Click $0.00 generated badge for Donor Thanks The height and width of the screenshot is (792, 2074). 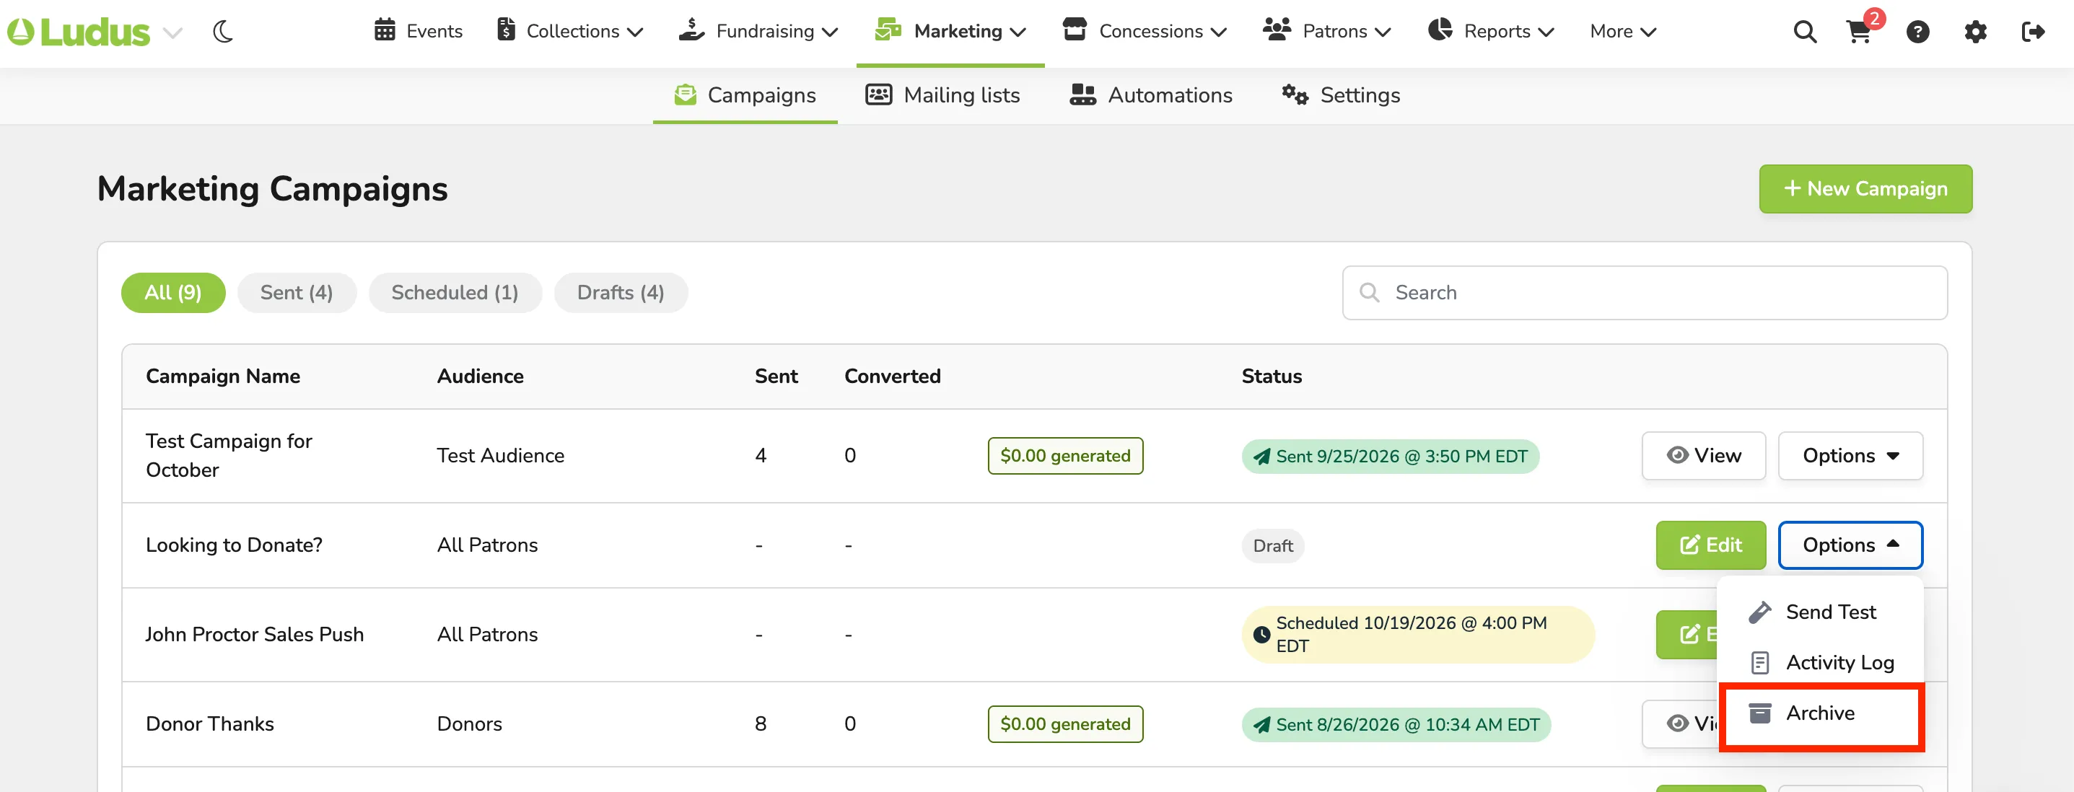pyautogui.click(x=1065, y=724)
